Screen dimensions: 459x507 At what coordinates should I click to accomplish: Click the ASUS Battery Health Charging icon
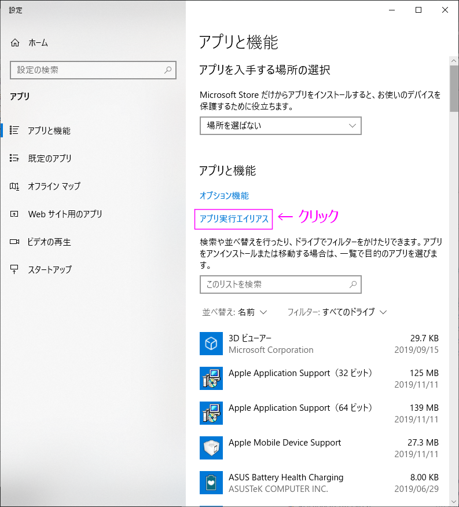coord(211,483)
